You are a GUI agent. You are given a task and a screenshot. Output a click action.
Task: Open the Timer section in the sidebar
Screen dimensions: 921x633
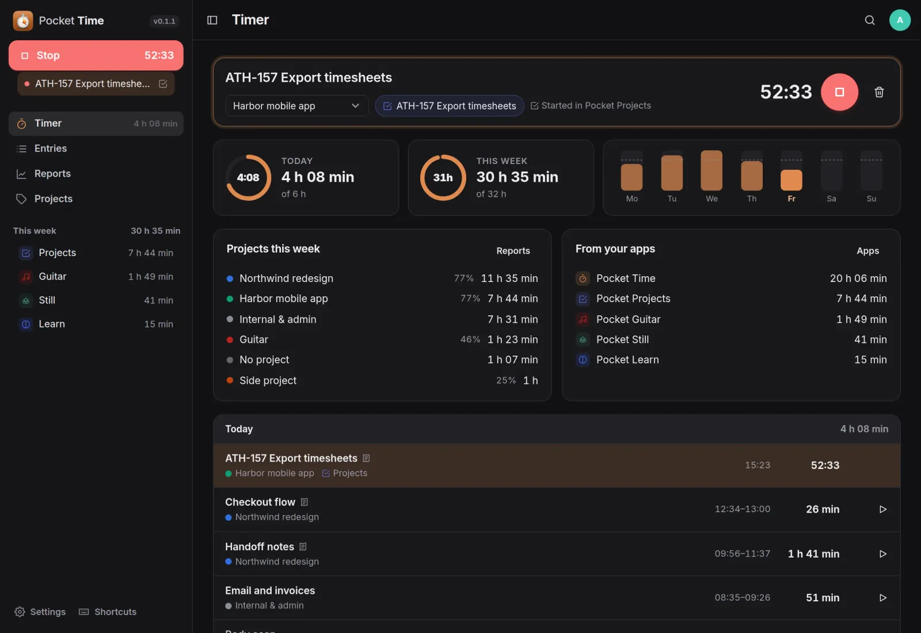[96, 124]
